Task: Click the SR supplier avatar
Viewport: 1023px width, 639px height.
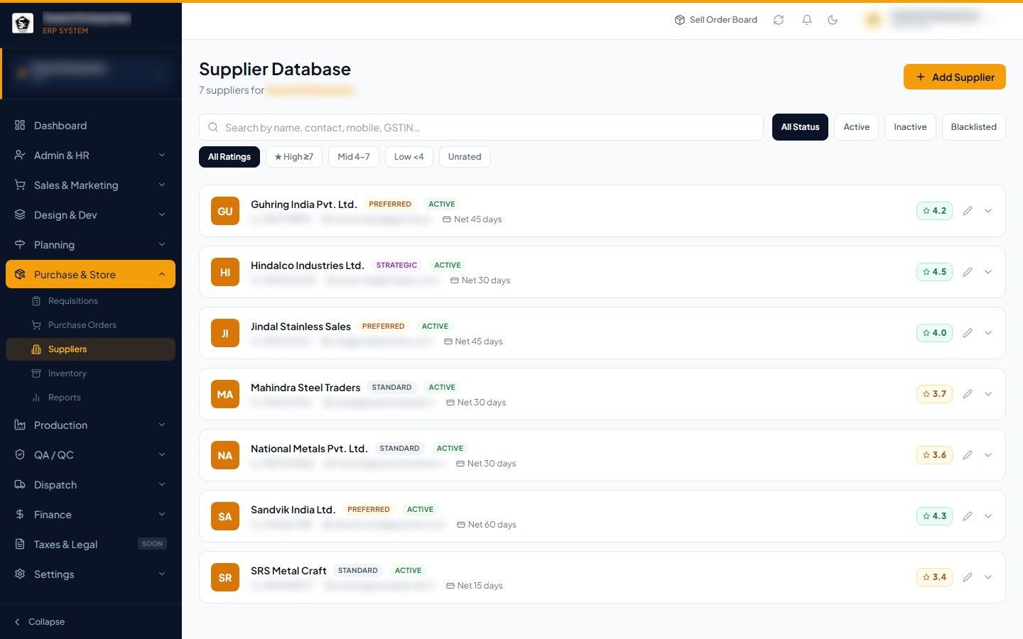Action: click(x=225, y=577)
